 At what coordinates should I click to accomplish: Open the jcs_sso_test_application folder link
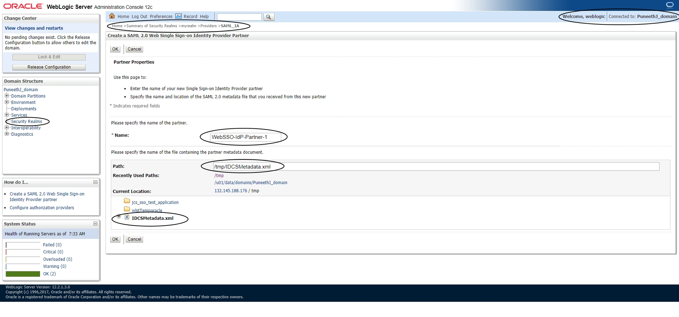155,202
